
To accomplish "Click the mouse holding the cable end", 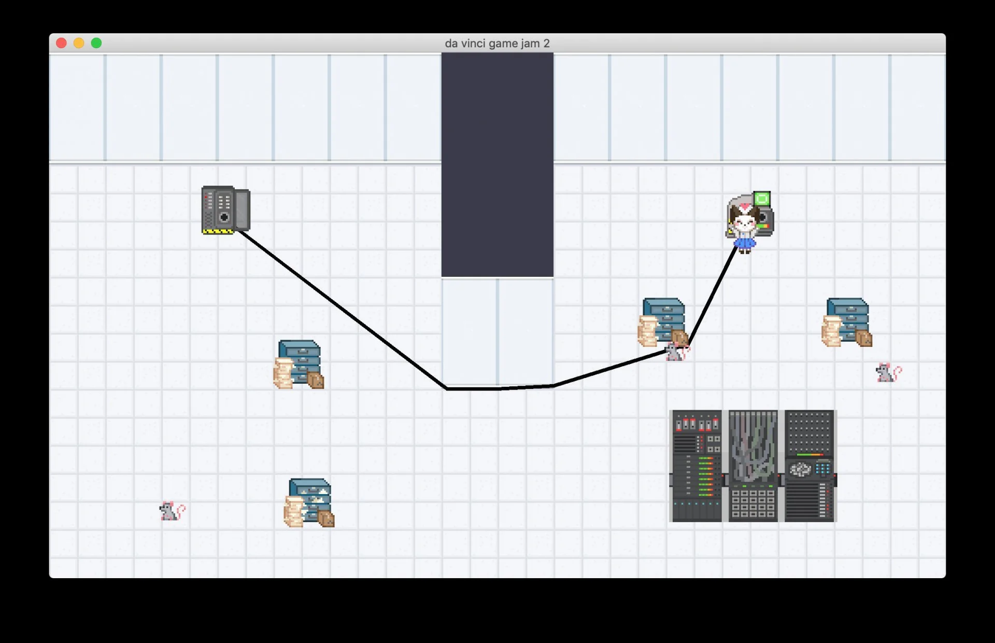I will coord(677,352).
